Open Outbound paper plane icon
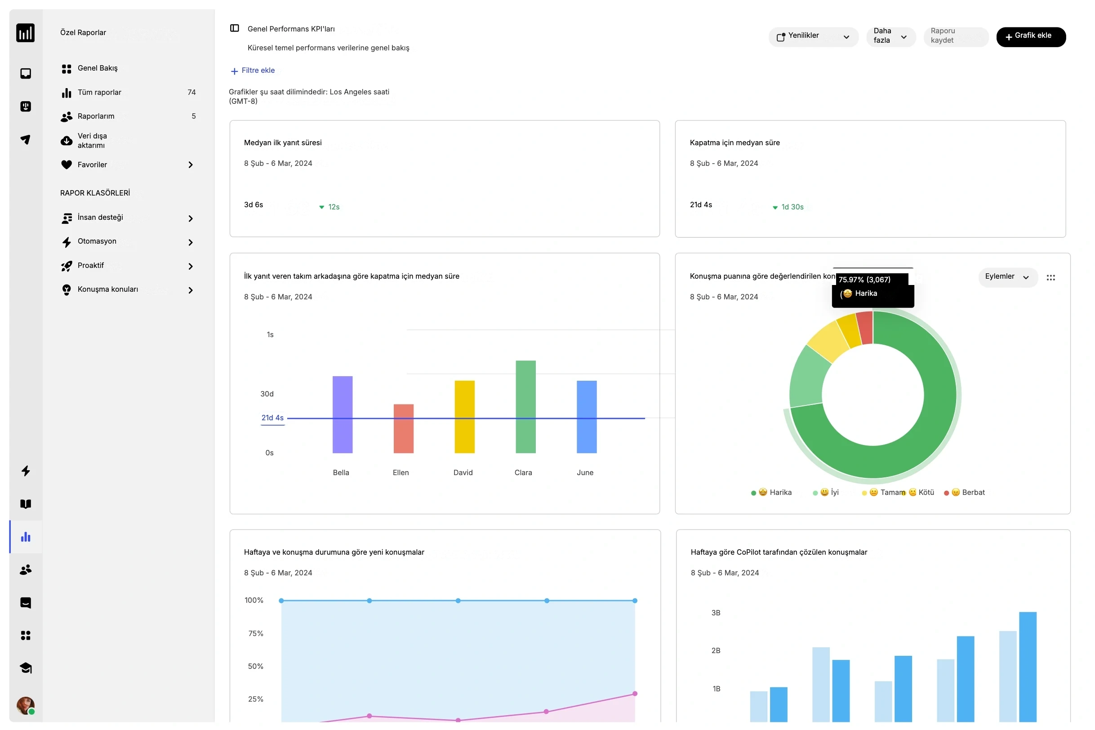Screen dimensions: 1095x730 26,140
